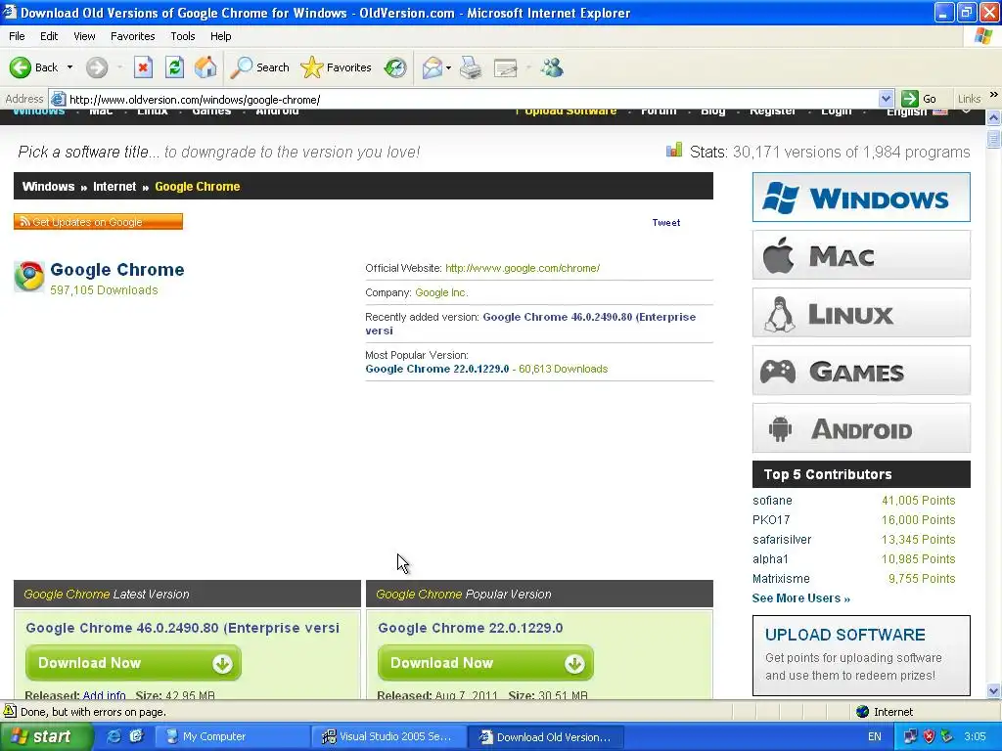Click the Forward arrow button

pos(97,67)
